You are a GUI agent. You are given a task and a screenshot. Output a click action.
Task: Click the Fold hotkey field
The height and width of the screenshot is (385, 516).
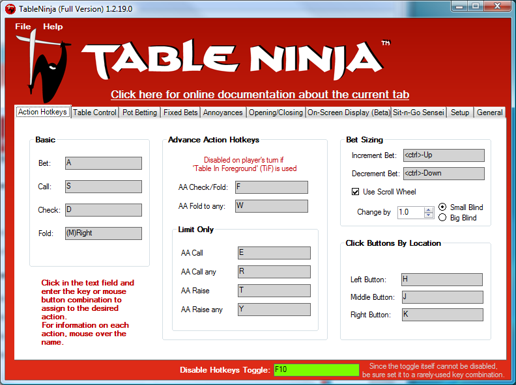tap(103, 233)
